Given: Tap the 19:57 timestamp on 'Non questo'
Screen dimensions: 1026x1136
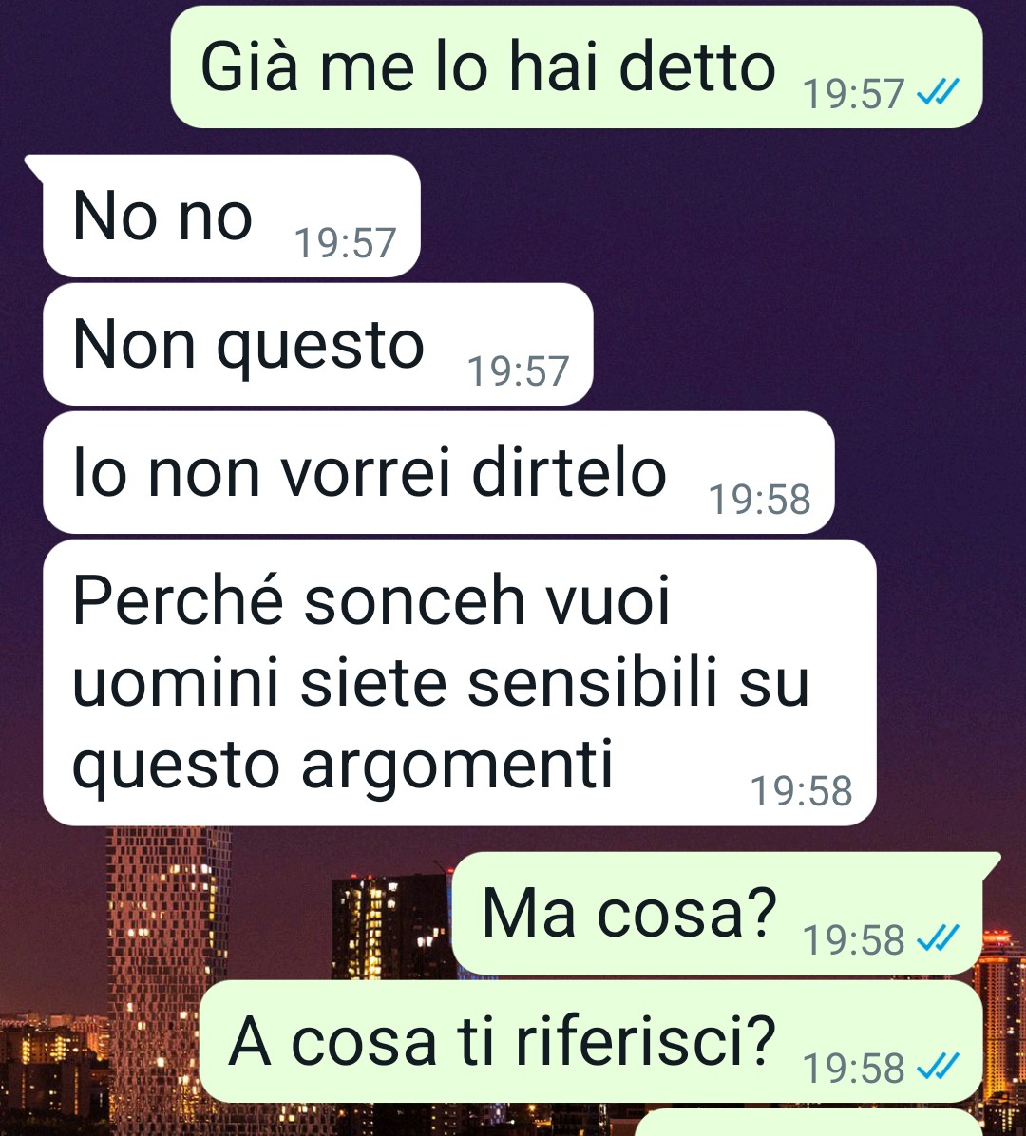Looking at the screenshot, I should (518, 371).
